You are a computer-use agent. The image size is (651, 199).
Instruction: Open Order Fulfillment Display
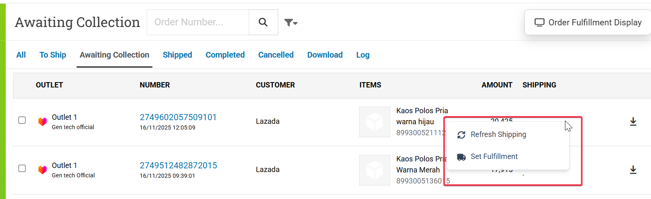pyautogui.click(x=588, y=22)
